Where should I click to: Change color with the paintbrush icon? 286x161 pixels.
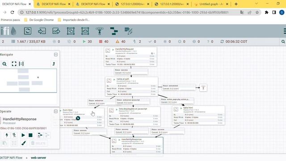[x=24, y=143]
